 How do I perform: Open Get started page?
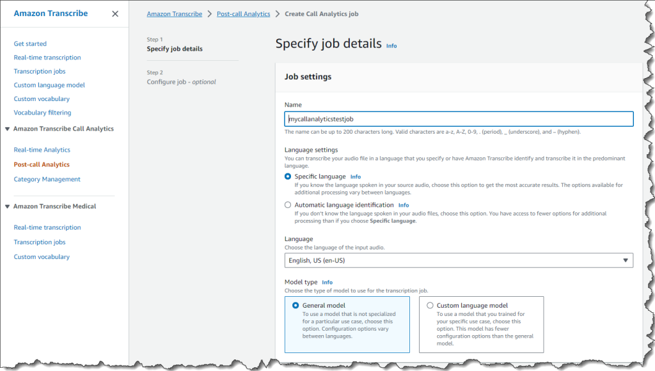tap(30, 43)
